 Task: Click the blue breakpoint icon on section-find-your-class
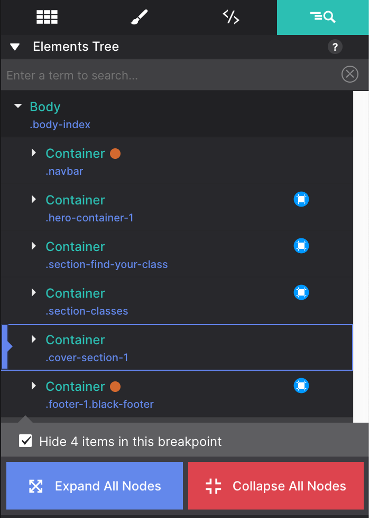click(301, 246)
